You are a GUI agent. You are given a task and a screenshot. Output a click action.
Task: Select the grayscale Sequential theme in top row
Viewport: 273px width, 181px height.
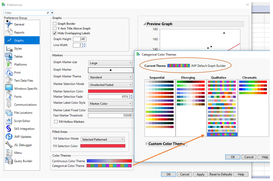point(160,82)
